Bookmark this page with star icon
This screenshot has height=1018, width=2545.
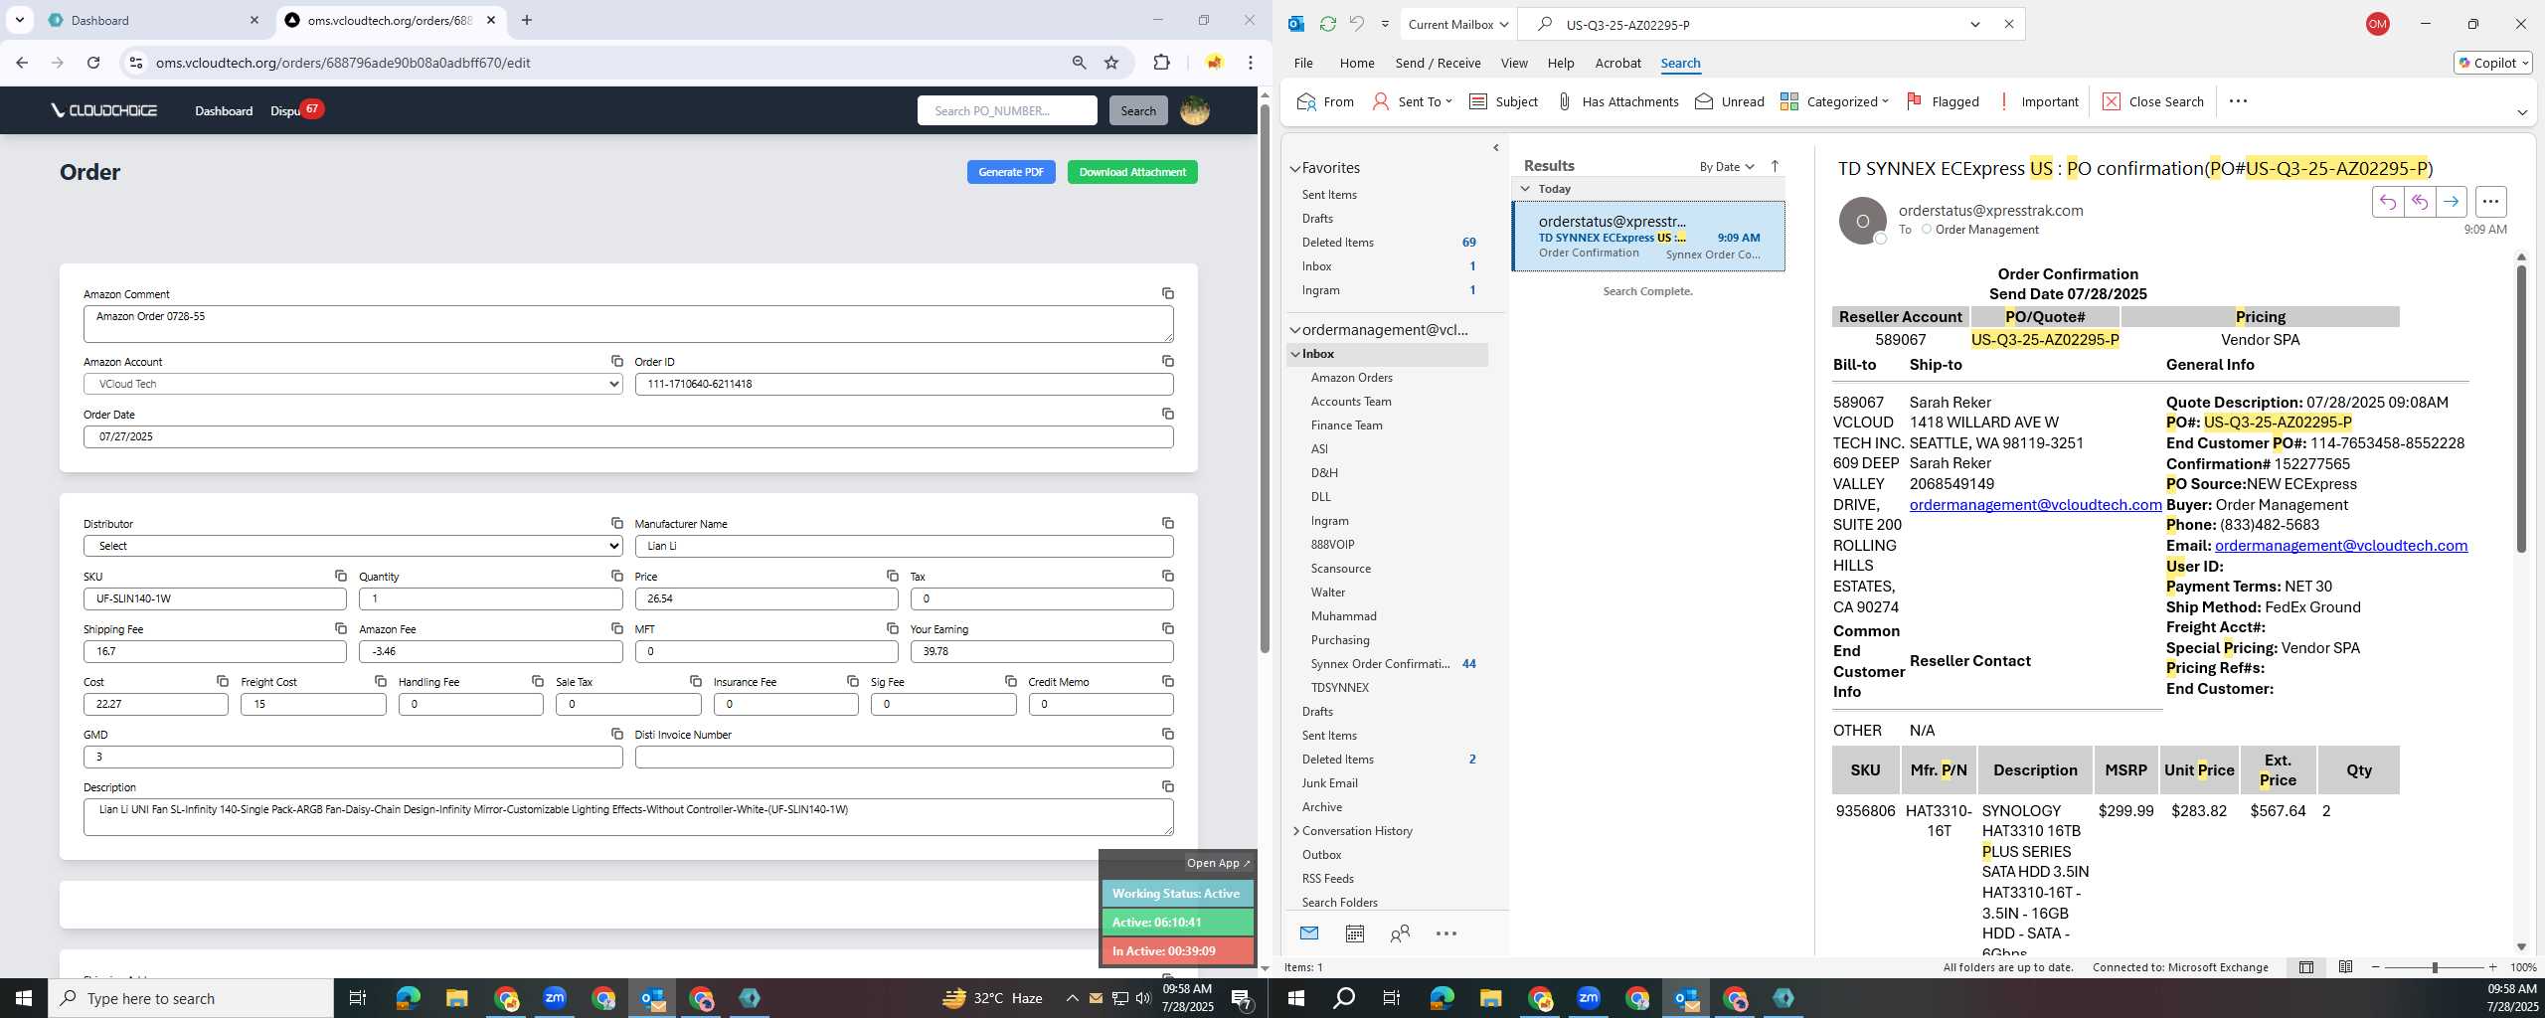point(1111,63)
